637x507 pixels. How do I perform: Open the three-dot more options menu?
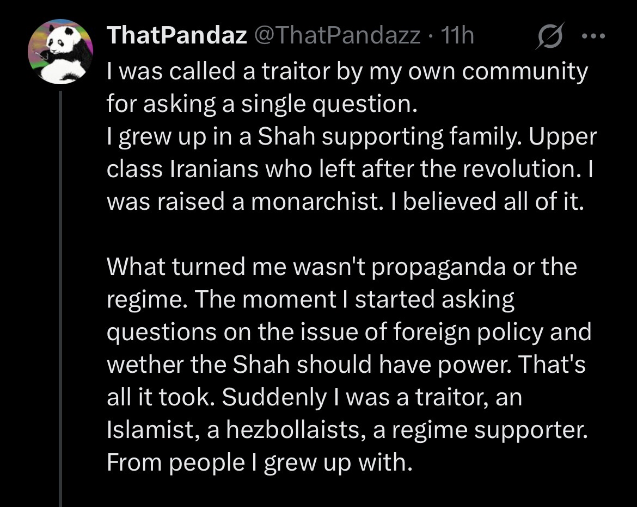coord(593,37)
